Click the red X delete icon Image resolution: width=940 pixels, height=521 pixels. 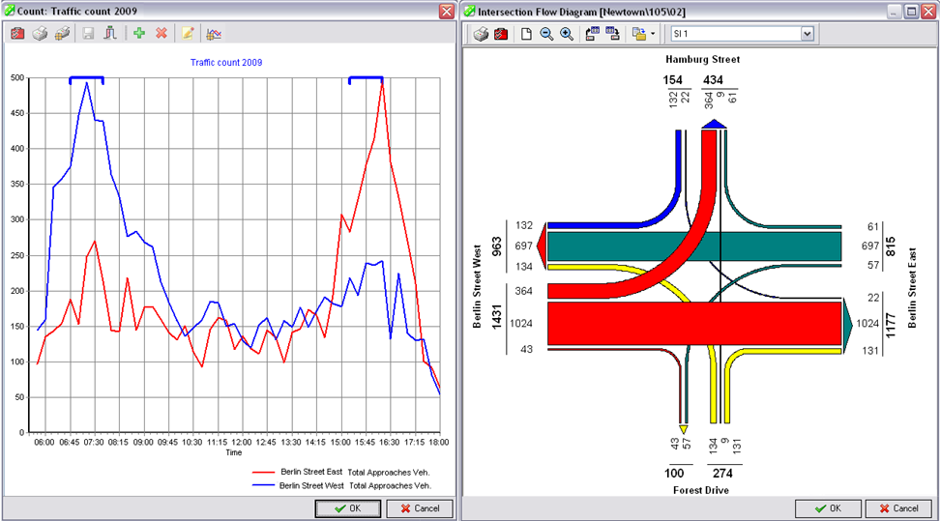click(x=162, y=34)
